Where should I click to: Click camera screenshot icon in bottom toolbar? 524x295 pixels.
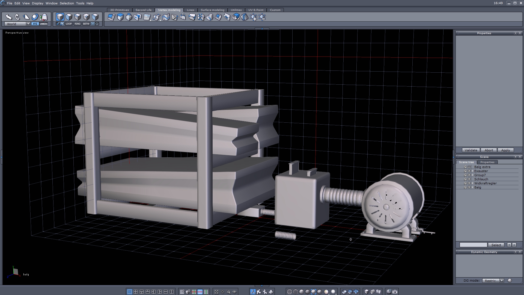pos(395,292)
